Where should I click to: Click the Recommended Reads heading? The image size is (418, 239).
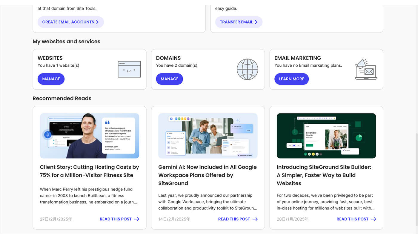pos(62,98)
